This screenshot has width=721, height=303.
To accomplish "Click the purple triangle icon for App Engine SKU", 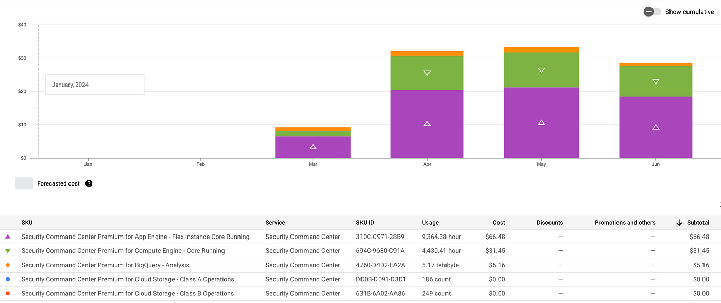I will 8,237.
